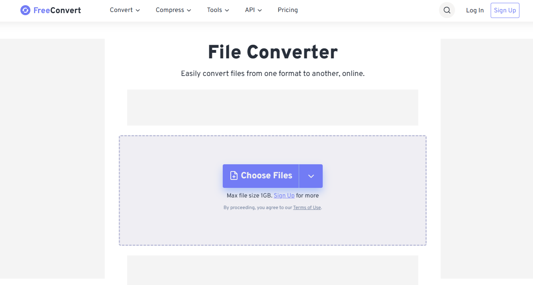The height and width of the screenshot is (285, 533).
Task: Click the file-plus icon on Choose Files
Action: click(234, 175)
